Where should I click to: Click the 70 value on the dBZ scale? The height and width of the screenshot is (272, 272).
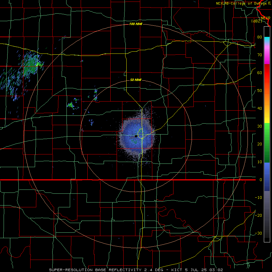coord(260,55)
